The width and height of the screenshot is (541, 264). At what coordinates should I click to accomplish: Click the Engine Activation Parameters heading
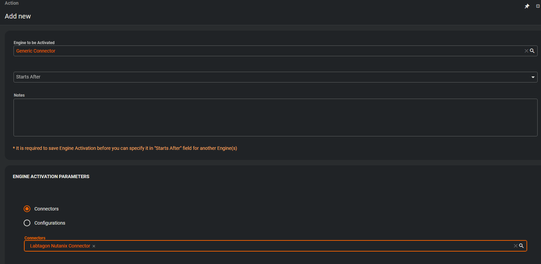[51, 176]
